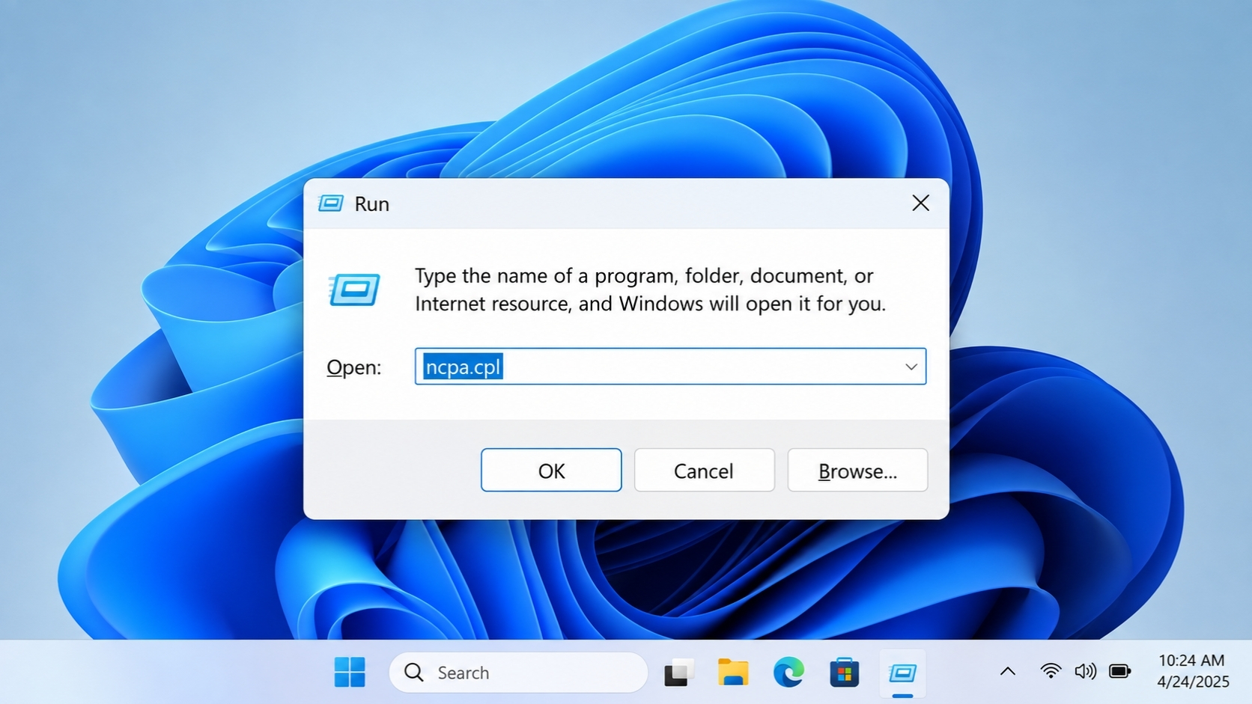Click the search magnifier icon on taskbar
Screen dimensions: 1252x704
(414, 673)
